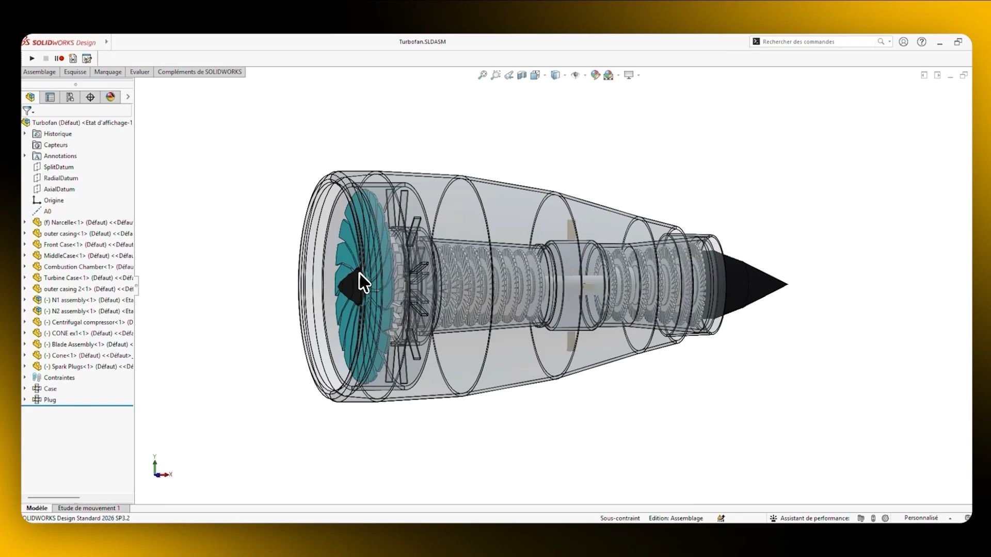
Task: Click Previous View icon in view toolbar
Action: (x=509, y=75)
